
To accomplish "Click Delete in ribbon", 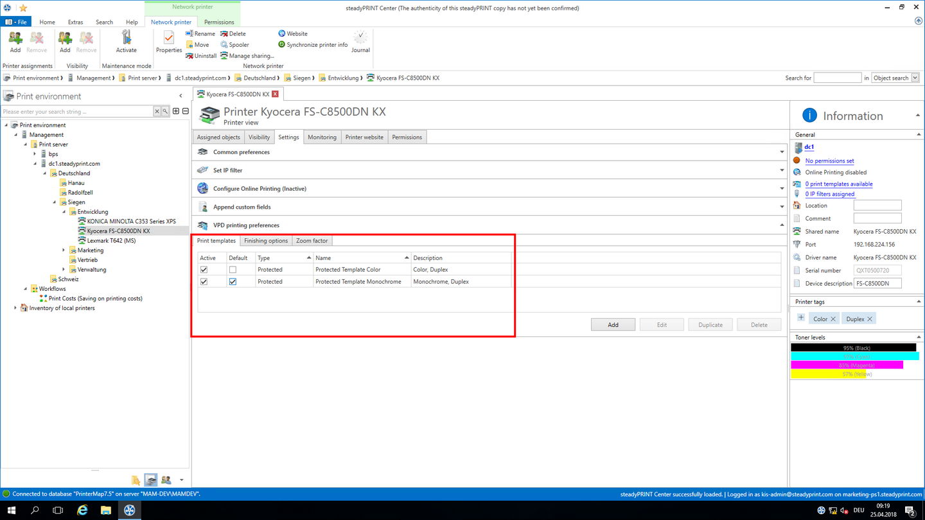I will pyautogui.click(x=233, y=33).
